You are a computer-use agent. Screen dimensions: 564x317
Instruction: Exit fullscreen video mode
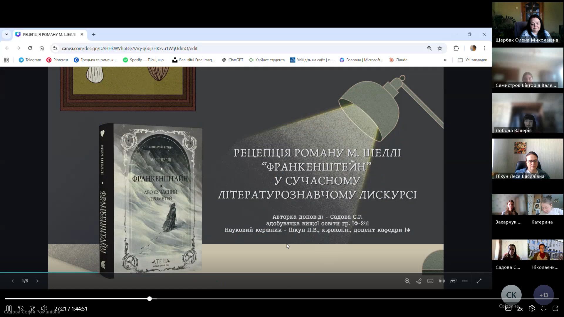[543, 308]
